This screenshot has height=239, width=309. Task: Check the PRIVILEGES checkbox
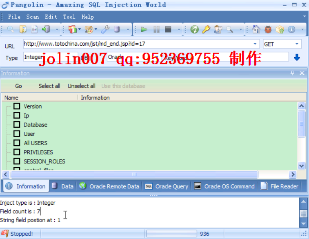pos(17,152)
